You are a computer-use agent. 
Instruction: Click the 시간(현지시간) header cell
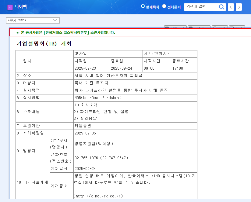pos(170,54)
